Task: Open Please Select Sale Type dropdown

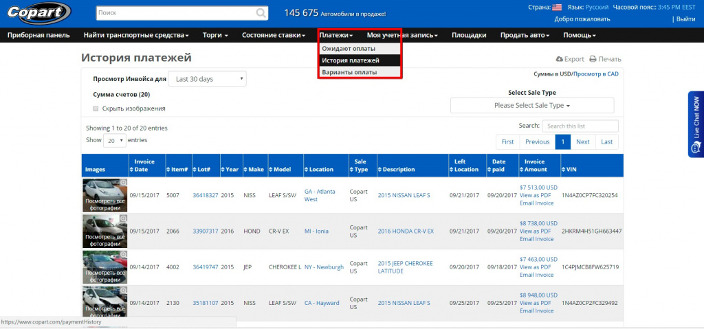Action: [532, 106]
